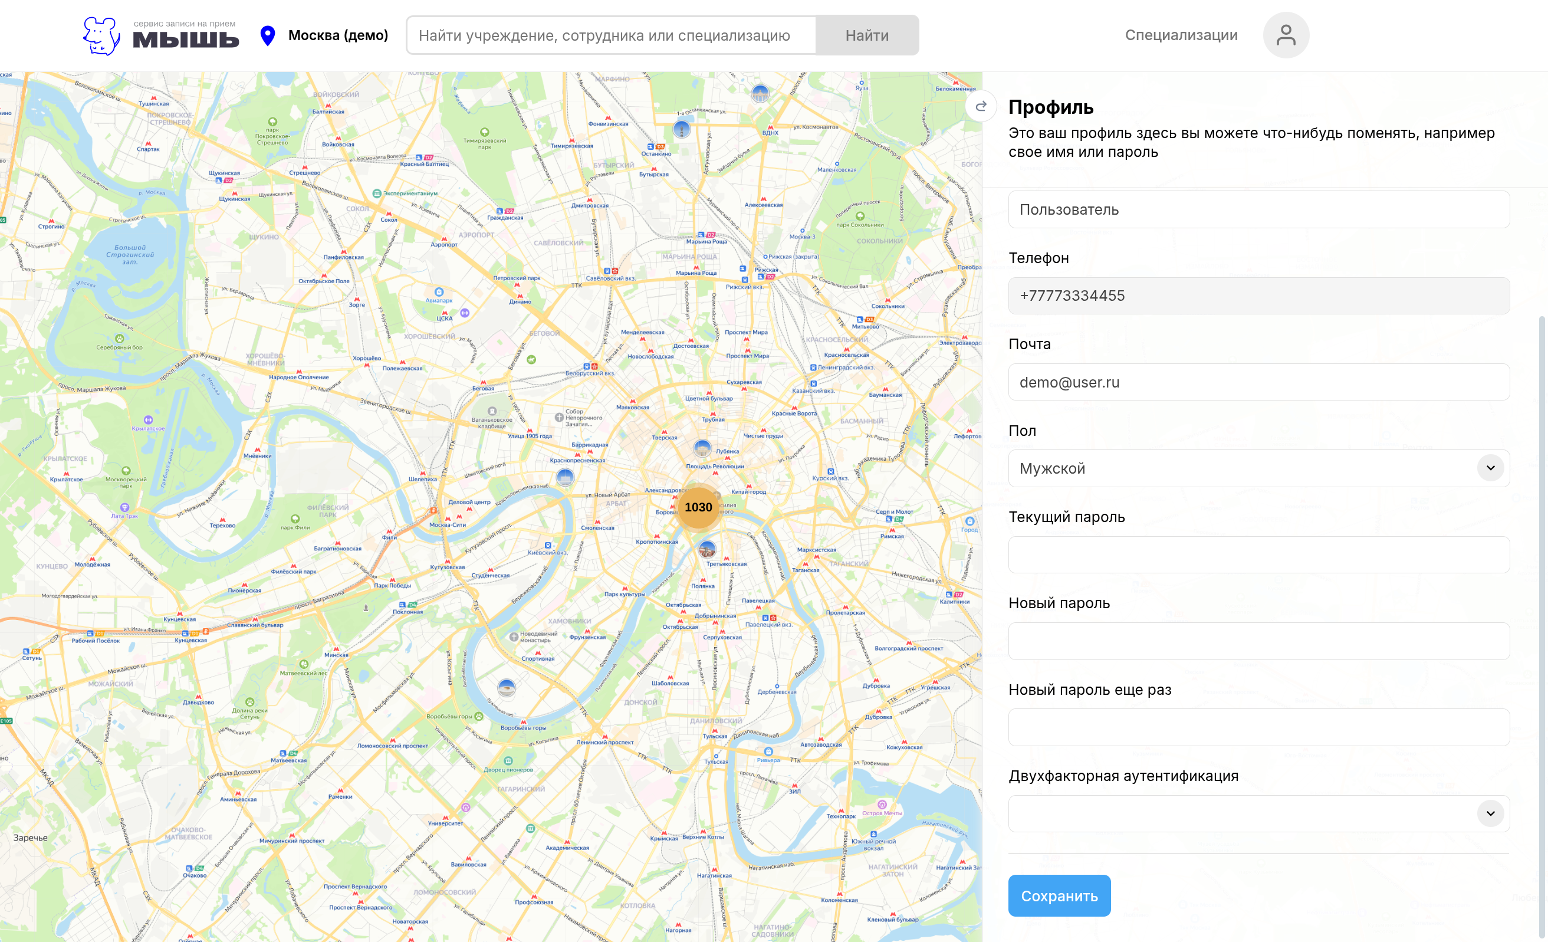Click the blue location pin icon
The image size is (1548, 942).
coord(268,36)
